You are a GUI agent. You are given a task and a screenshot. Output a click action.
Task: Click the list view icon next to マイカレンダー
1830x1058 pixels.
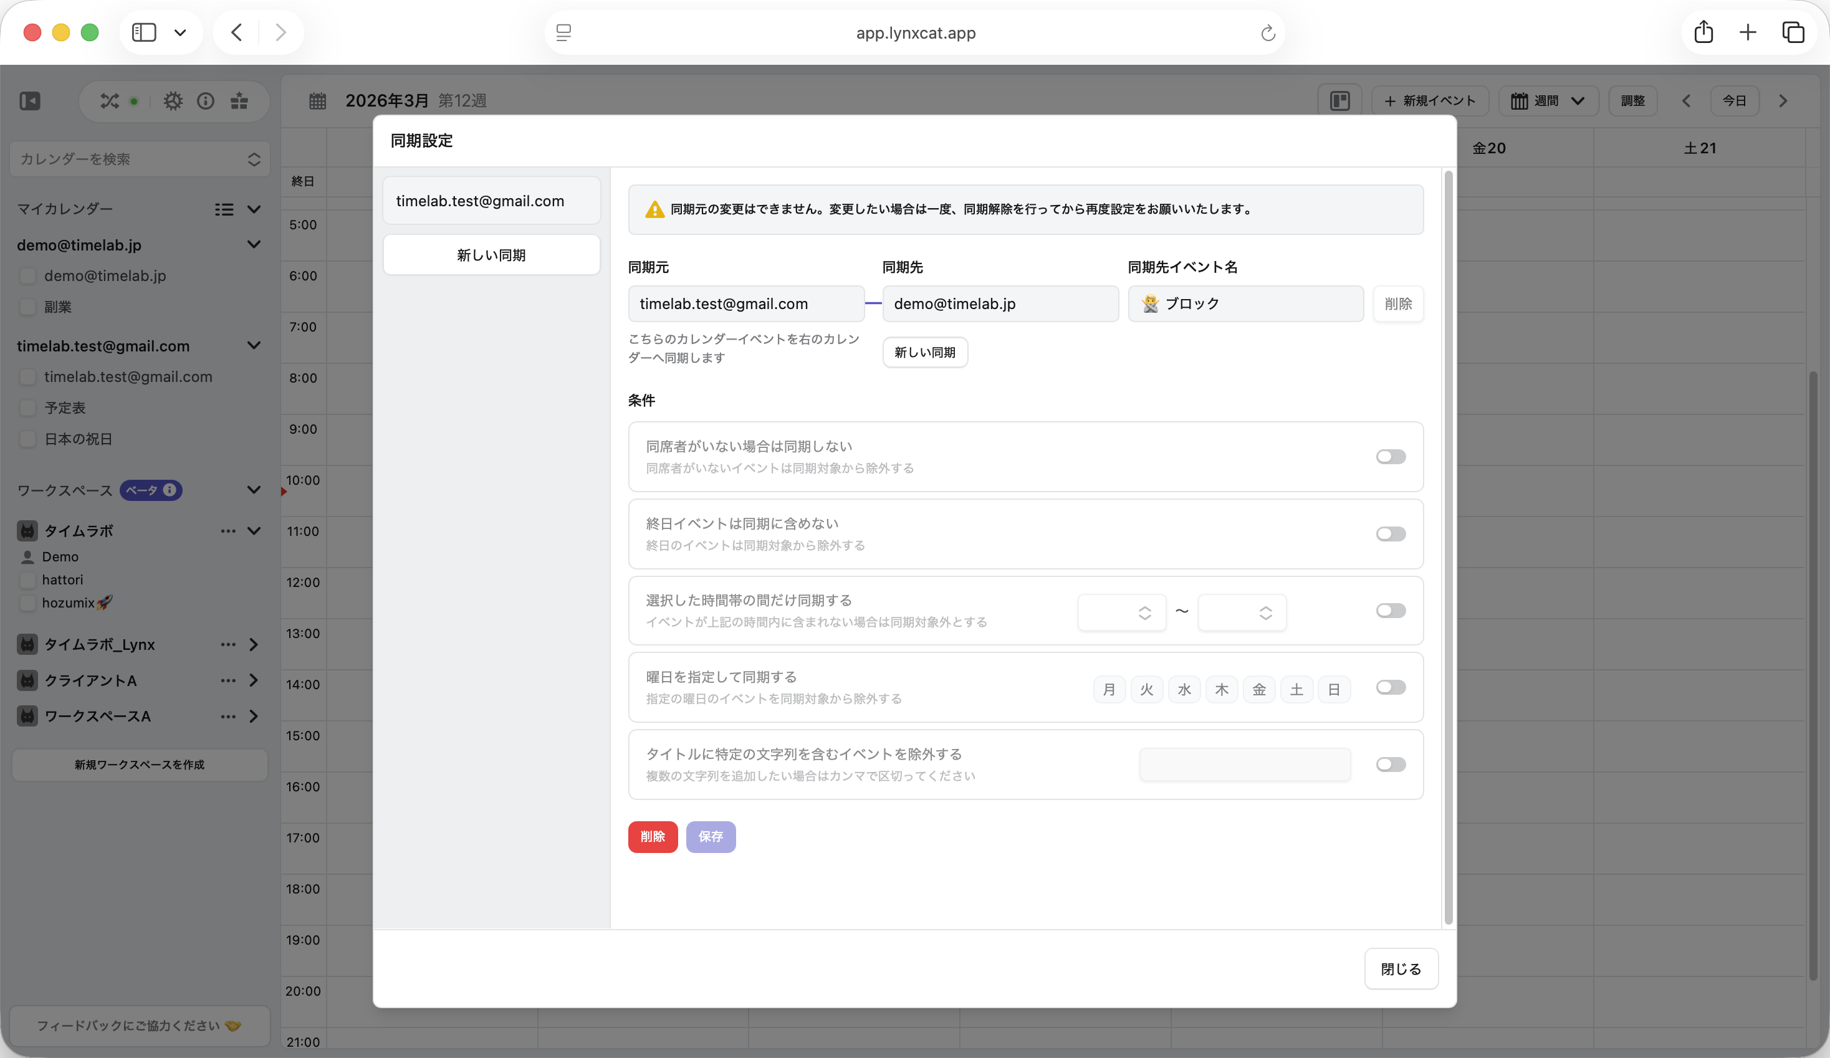point(224,209)
